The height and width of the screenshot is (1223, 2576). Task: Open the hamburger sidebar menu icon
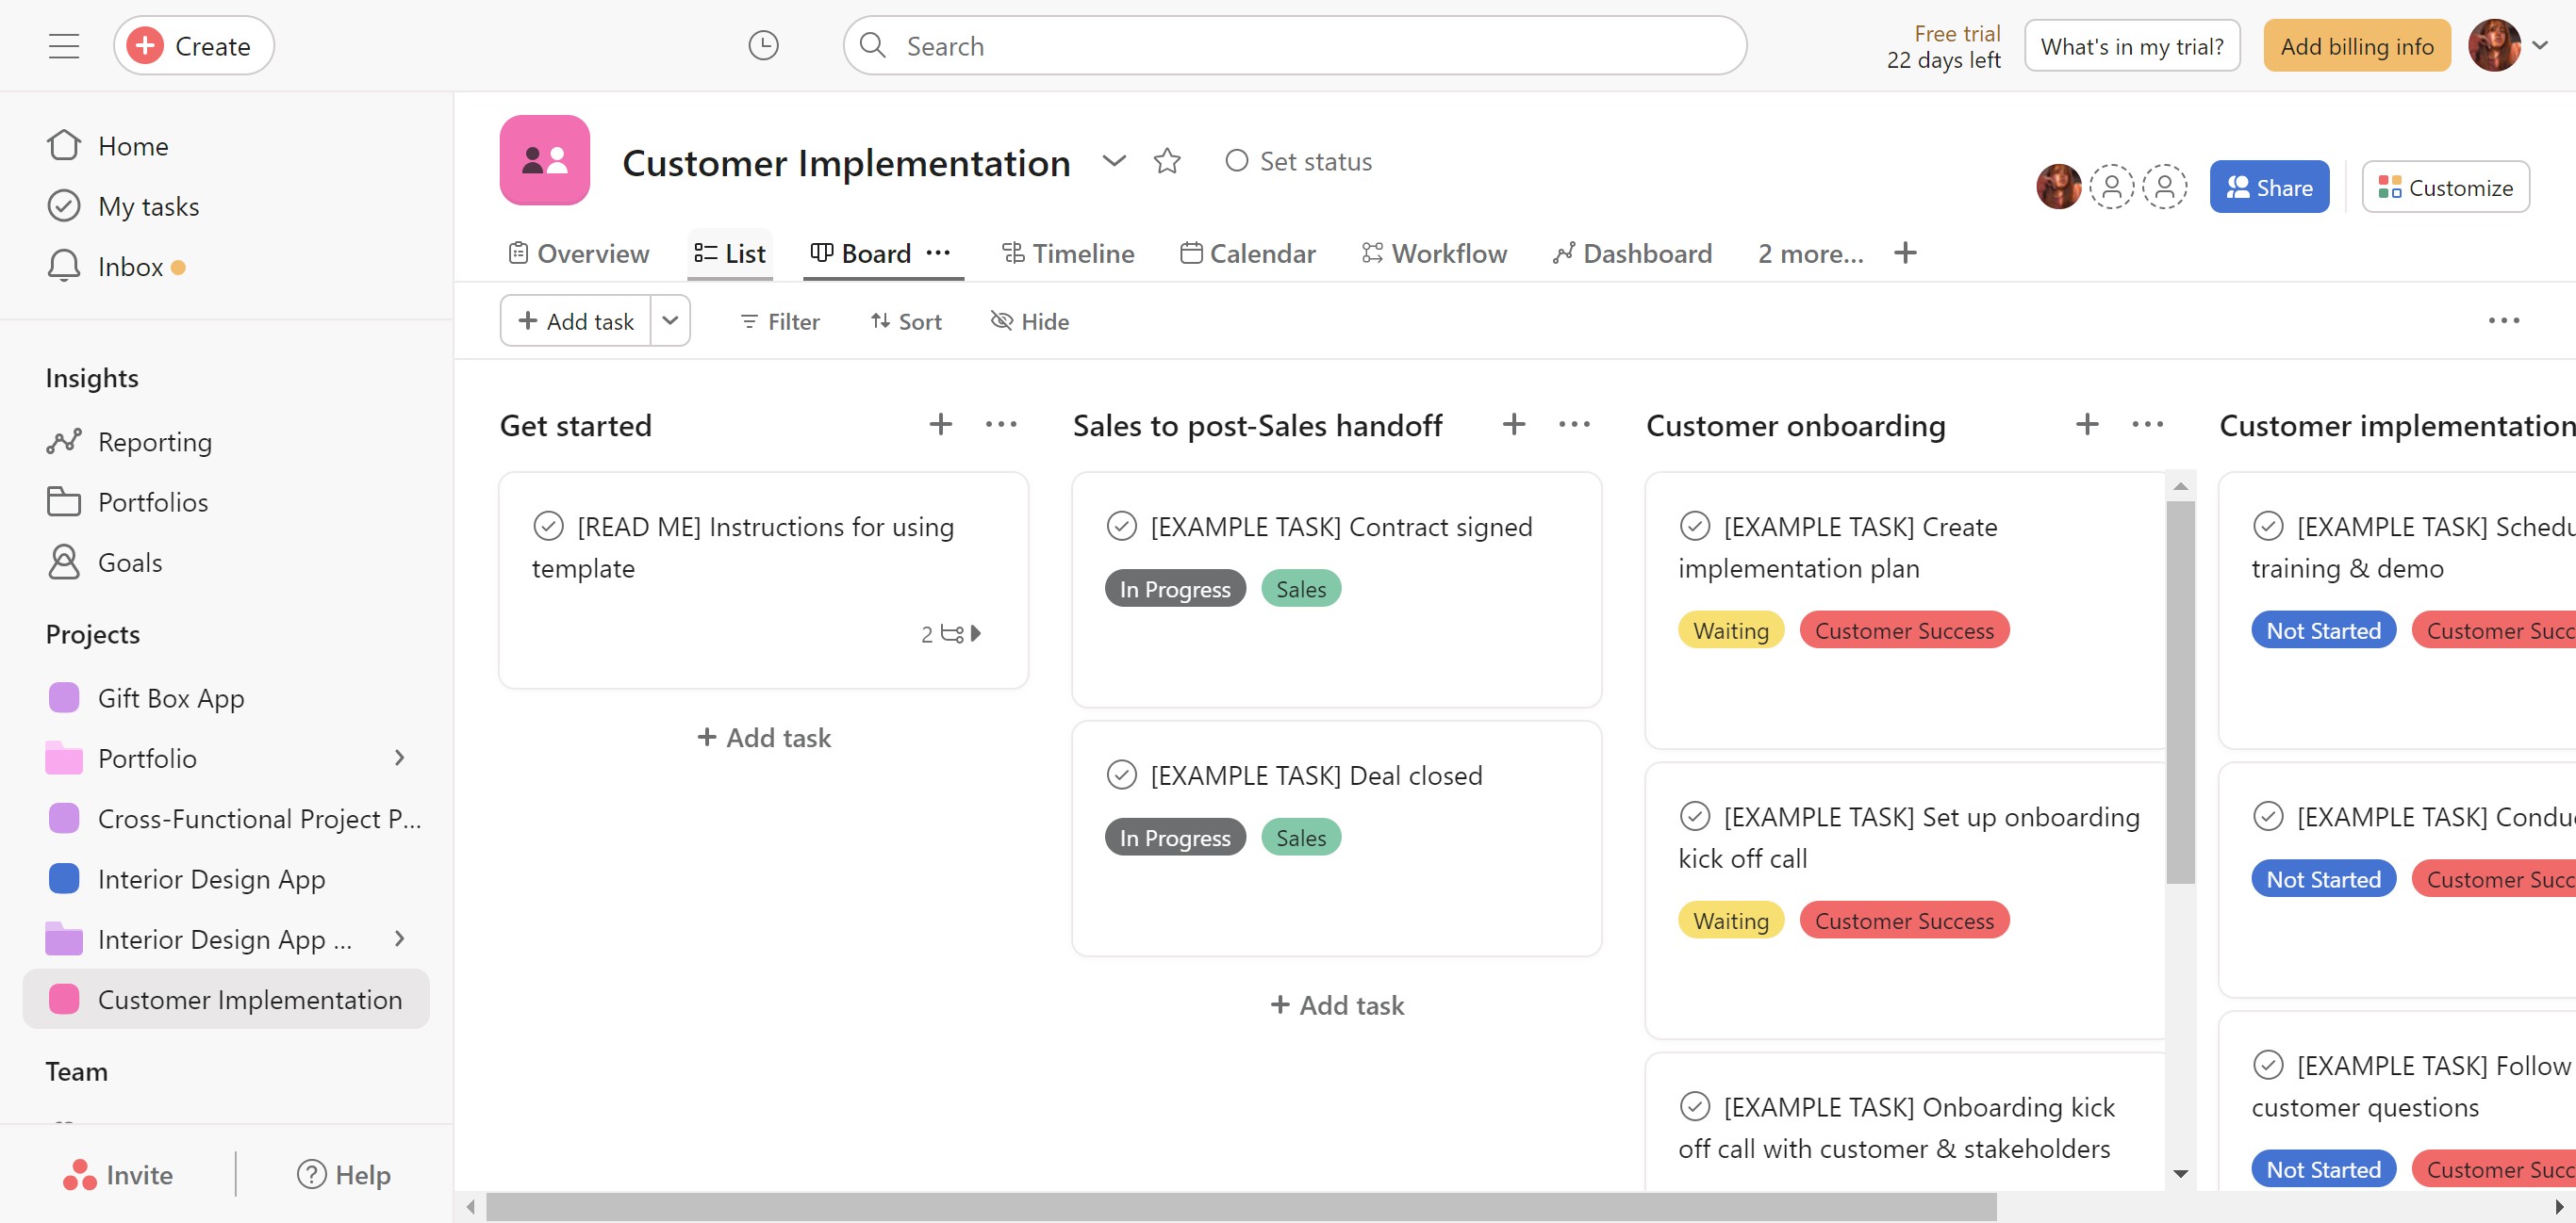[64, 46]
